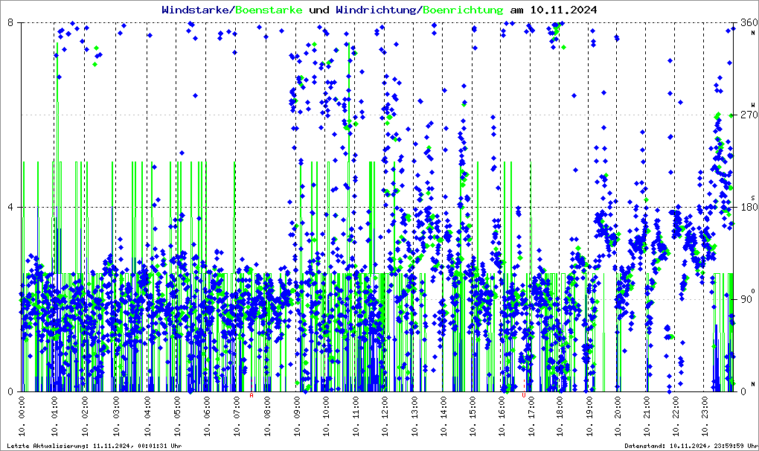Click the green 'Boenstarke' title word
Screen dimensions: 759x451
[x=269, y=10]
